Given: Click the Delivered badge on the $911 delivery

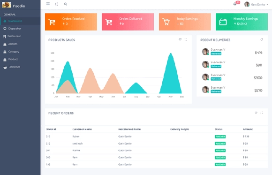Looking at the screenshot, I should tap(216, 66).
